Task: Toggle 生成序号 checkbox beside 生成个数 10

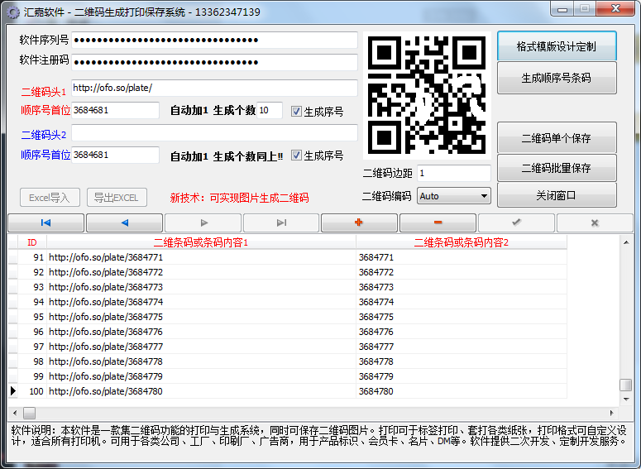Action: (x=296, y=111)
